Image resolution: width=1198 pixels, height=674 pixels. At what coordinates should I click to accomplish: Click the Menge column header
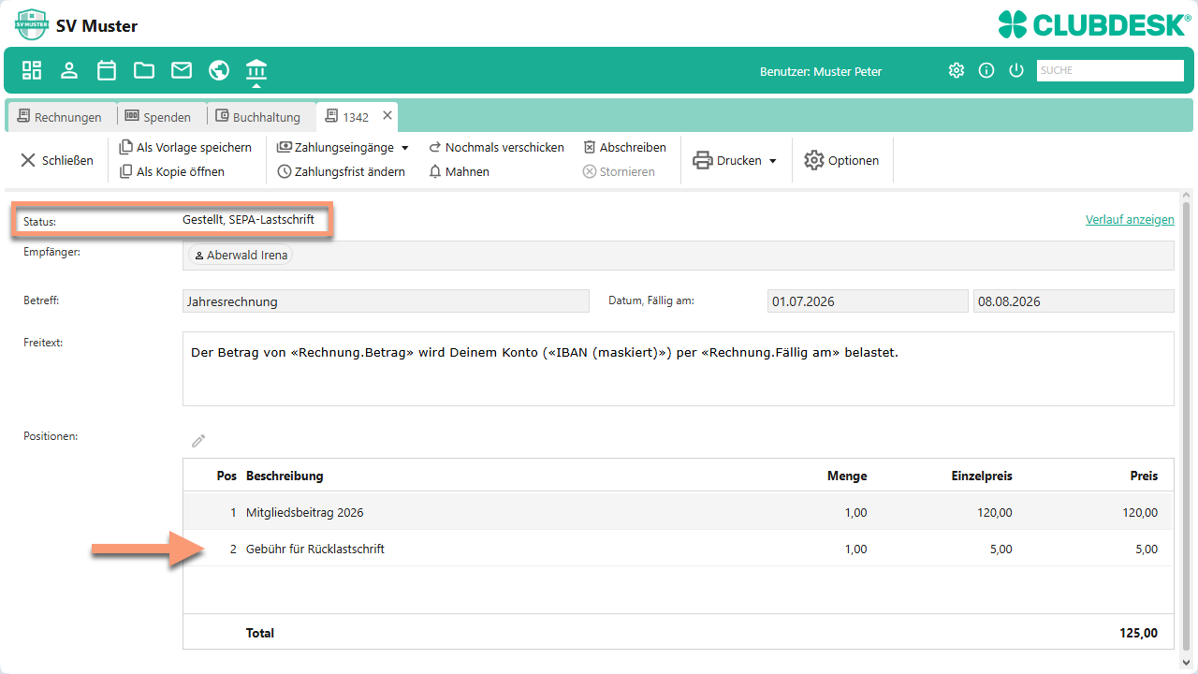click(847, 476)
